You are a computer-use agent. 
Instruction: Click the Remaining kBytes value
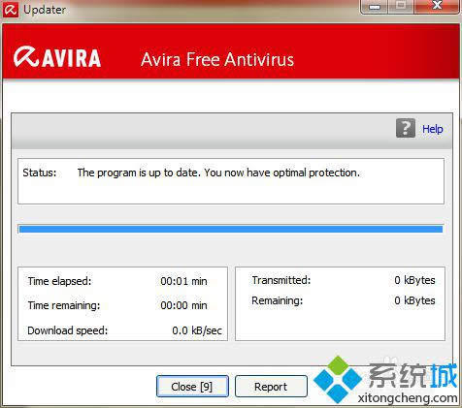(x=414, y=300)
